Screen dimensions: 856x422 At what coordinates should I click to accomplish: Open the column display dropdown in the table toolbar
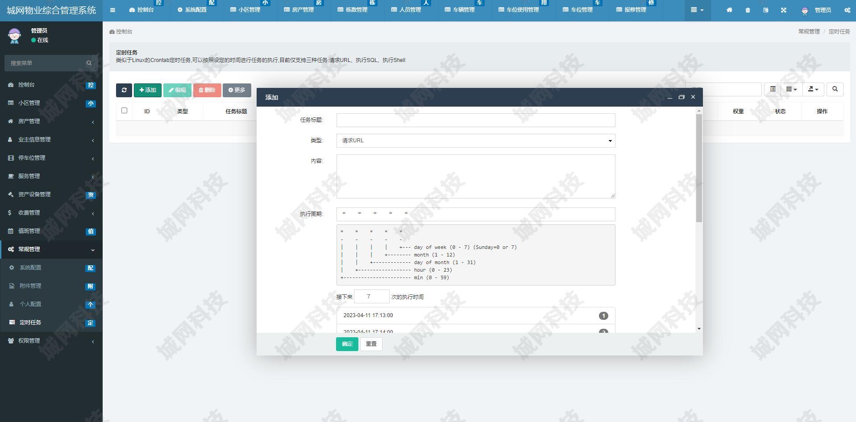tap(792, 89)
